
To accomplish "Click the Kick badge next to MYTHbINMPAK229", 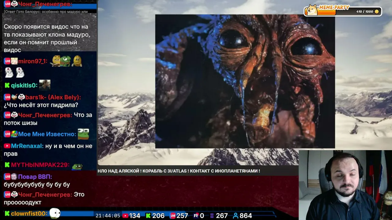I will (x=7, y=165).
